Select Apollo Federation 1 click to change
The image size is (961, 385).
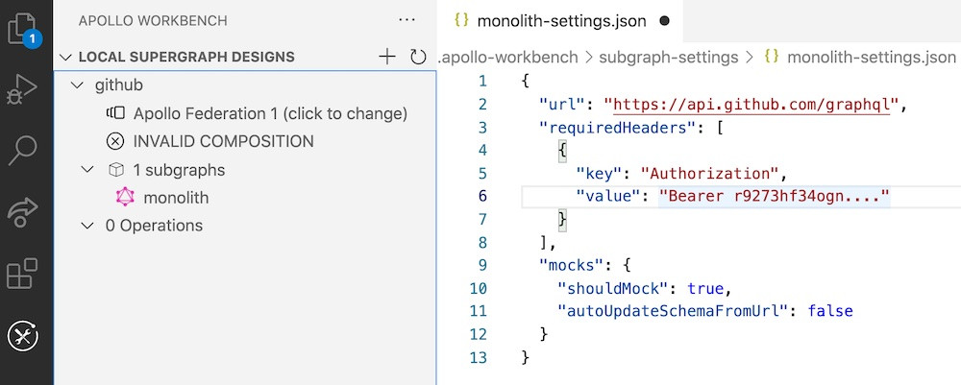pos(270,113)
